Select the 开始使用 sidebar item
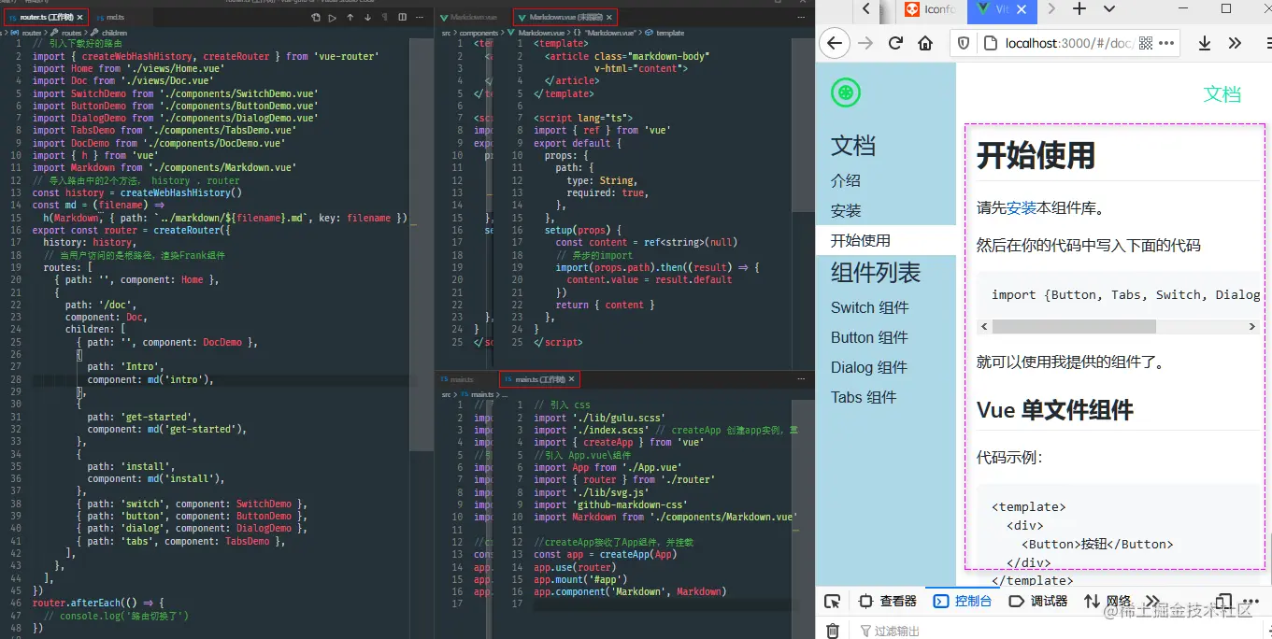This screenshot has width=1272, height=639. click(x=885, y=240)
